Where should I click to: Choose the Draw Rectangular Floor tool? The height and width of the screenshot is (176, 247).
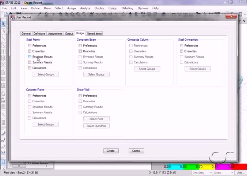pos(3,79)
